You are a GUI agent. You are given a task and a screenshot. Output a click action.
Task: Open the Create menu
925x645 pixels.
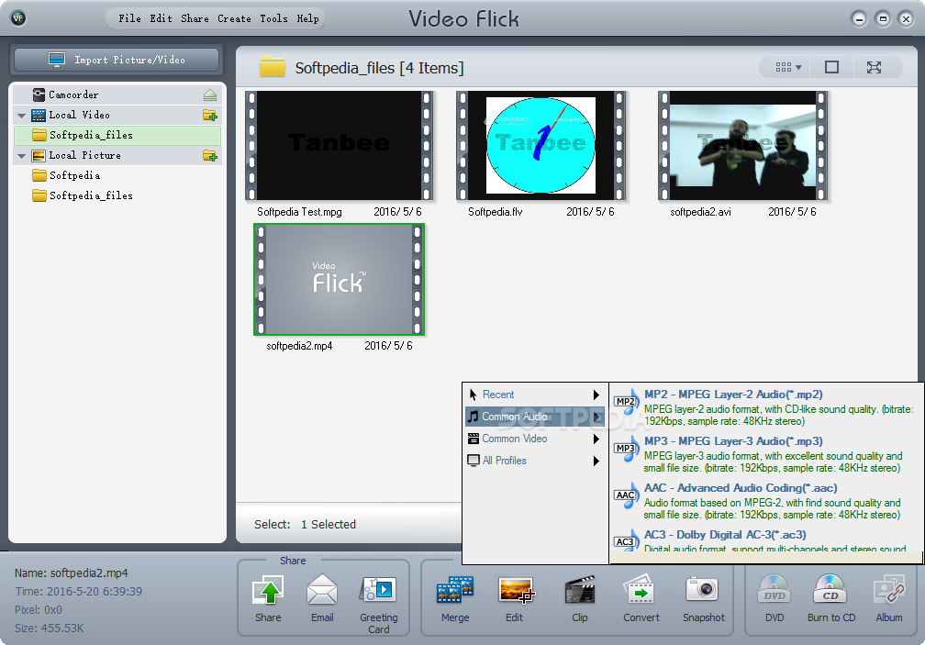point(234,18)
